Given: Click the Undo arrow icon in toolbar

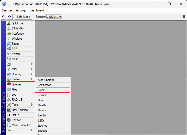Looking at the screenshot, I should pyautogui.click(x=4, y=17).
